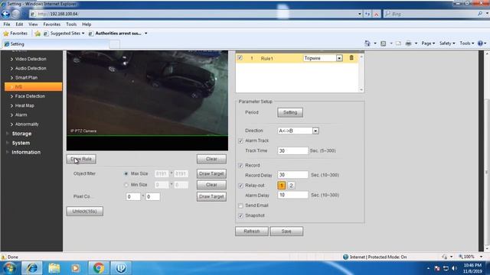Open Face Detection in the sidebar
Viewport: 490px width, 275px height.
[x=30, y=96]
